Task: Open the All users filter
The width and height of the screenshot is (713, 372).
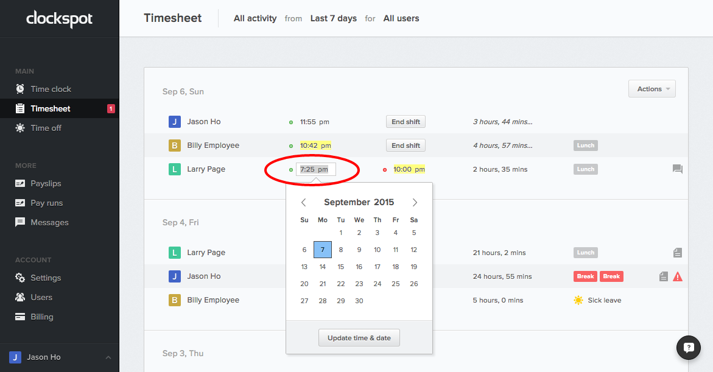Action: click(401, 19)
